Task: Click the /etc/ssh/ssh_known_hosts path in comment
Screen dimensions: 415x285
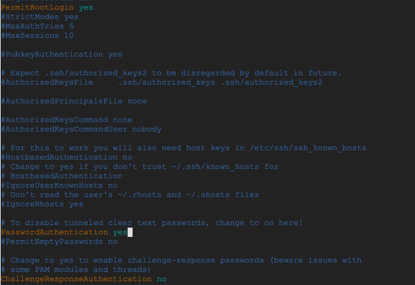Action: coord(308,148)
